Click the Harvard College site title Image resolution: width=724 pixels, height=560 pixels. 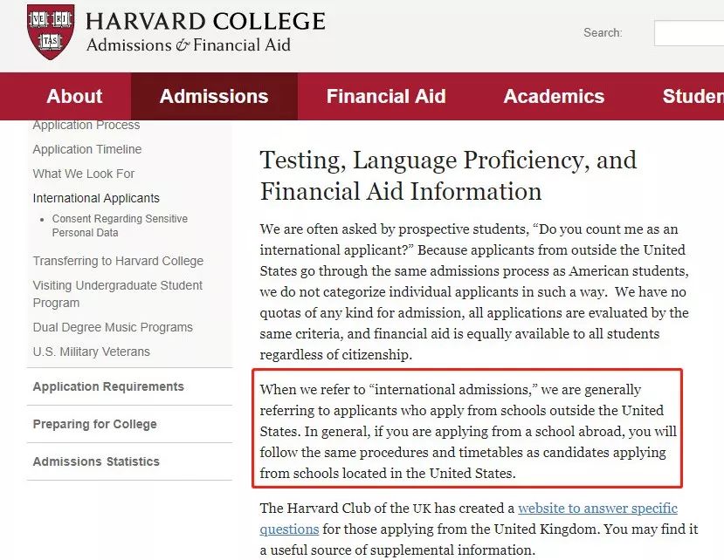pos(205,22)
